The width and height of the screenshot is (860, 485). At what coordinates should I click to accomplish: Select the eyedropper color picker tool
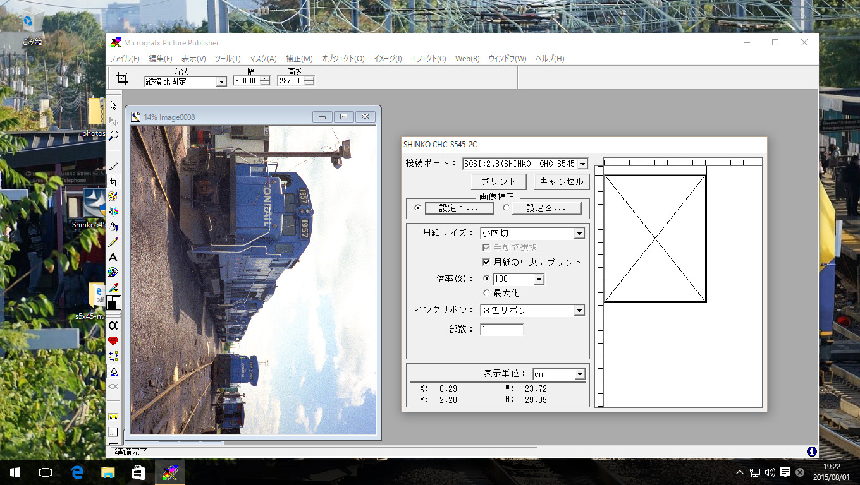[114, 287]
